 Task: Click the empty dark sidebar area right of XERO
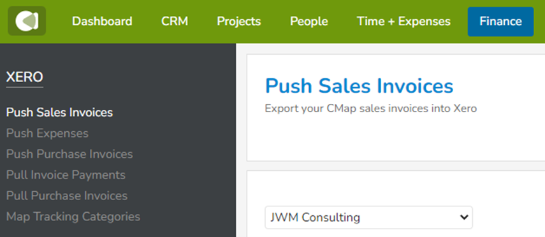click(x=139, y=77)
